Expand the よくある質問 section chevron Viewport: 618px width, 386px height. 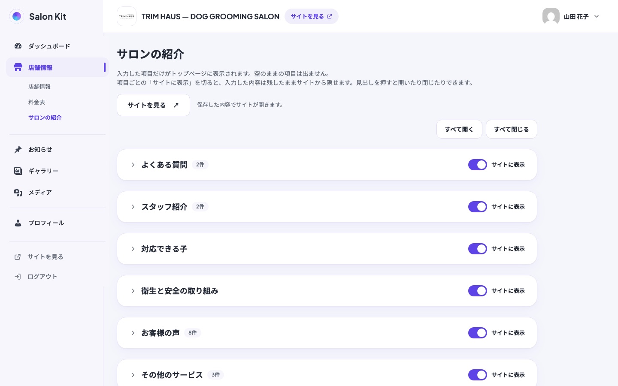coord(133,165)
